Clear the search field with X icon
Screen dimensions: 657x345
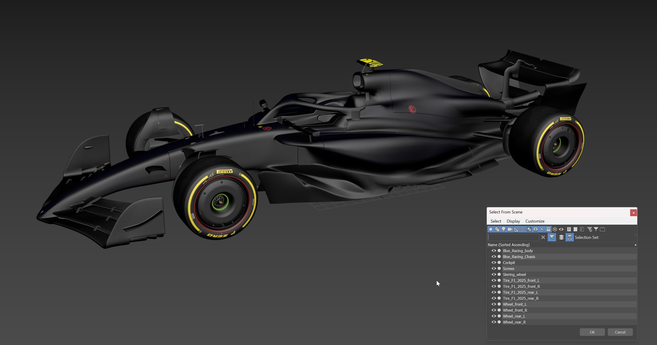click(543, 237)
